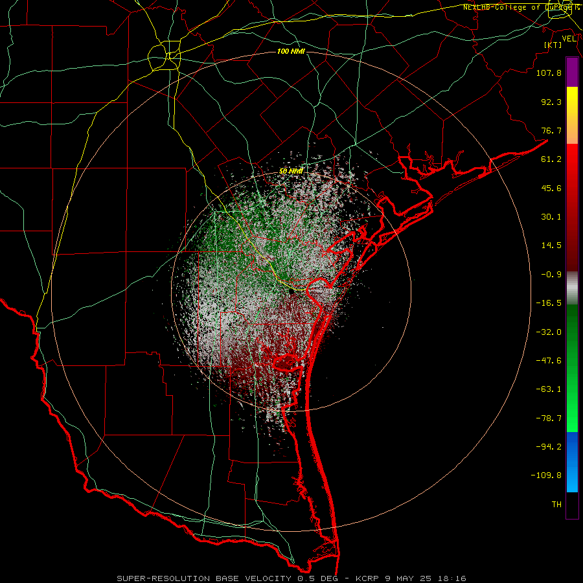This screenshot has width=583, height=583.
Task: Click the -78.7 legend value
Action: pyautogui.click(x=549, y=418)
